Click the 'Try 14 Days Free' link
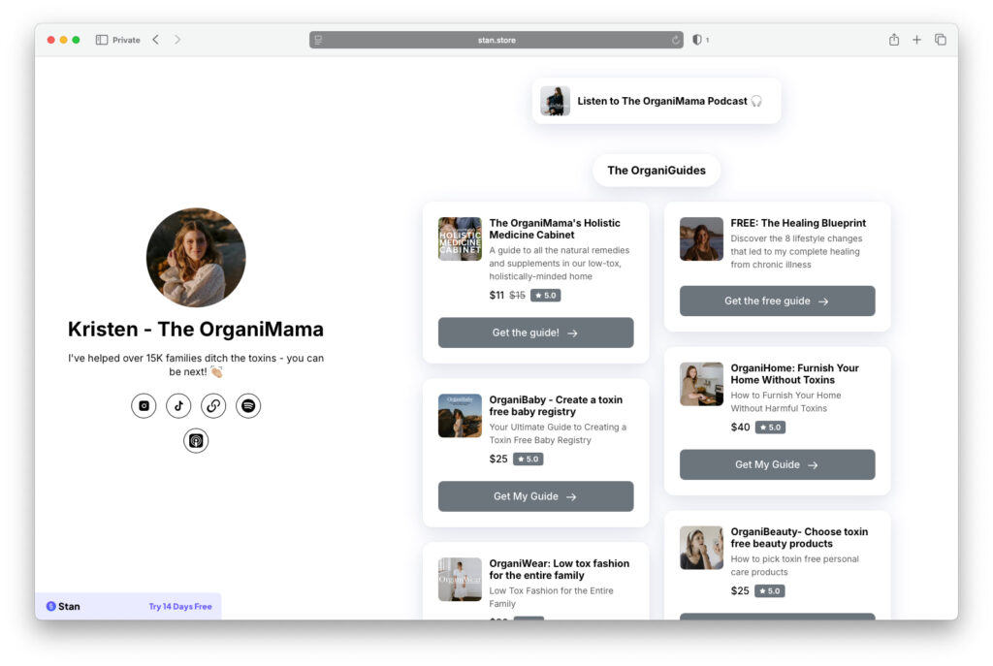Screen dimensions: 993x666 pos(179,607)
